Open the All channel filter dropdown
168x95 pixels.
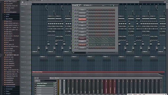[x=79, y=53]
